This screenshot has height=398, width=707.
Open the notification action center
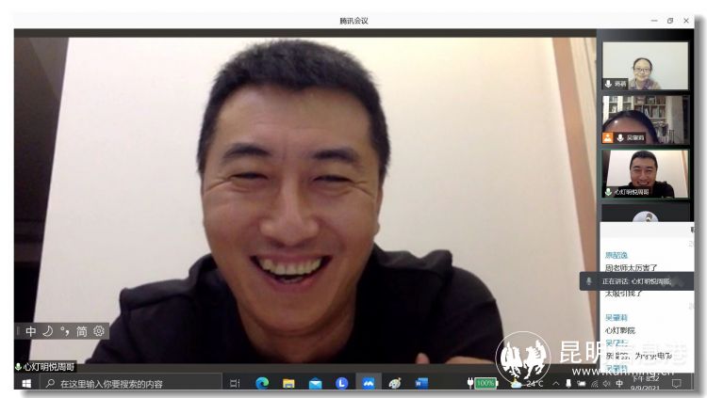coord(676,383)
